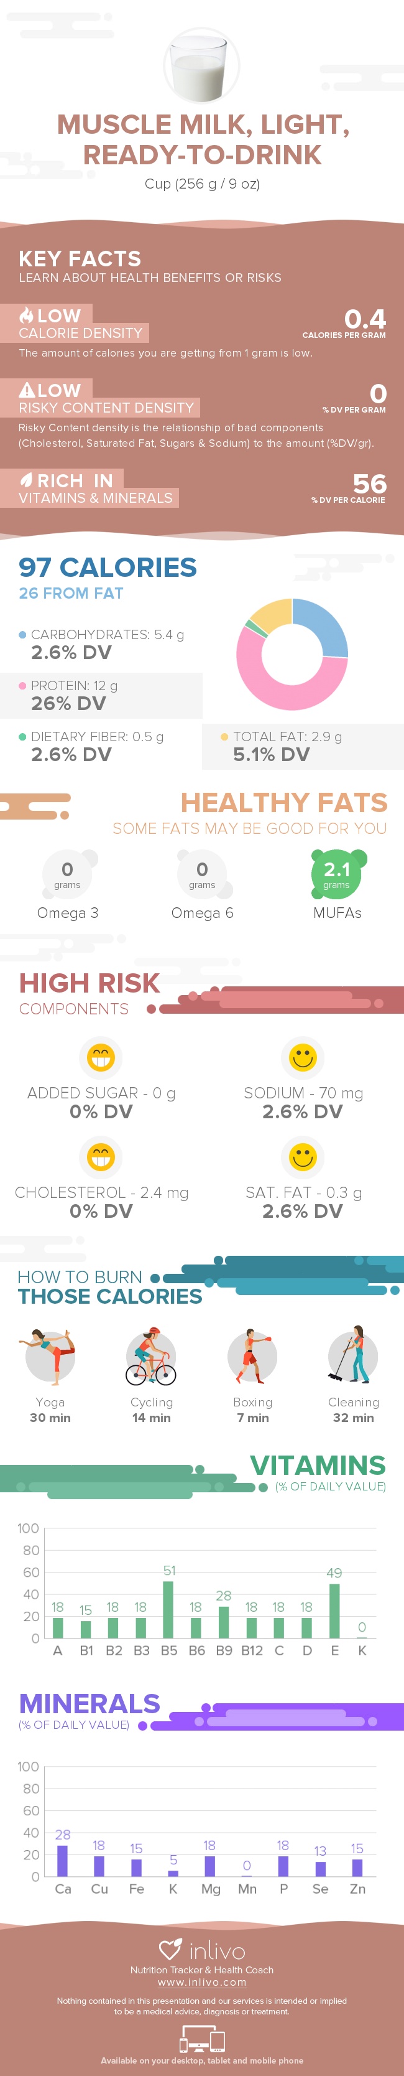Click the Cycling exercise icon

pos(151,1355)
